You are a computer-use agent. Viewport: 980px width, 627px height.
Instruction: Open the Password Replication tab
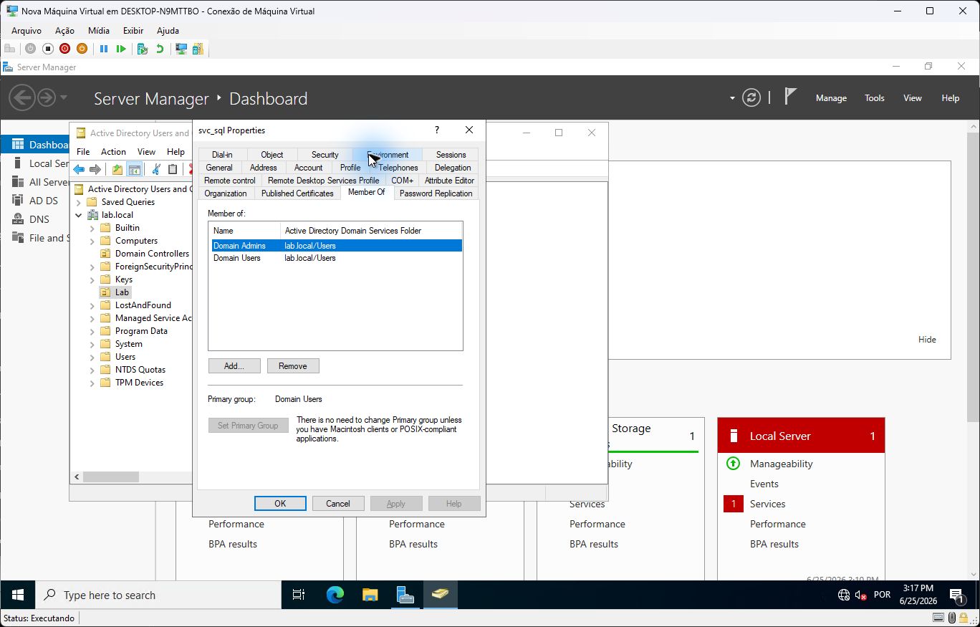(x=436, y=193)
